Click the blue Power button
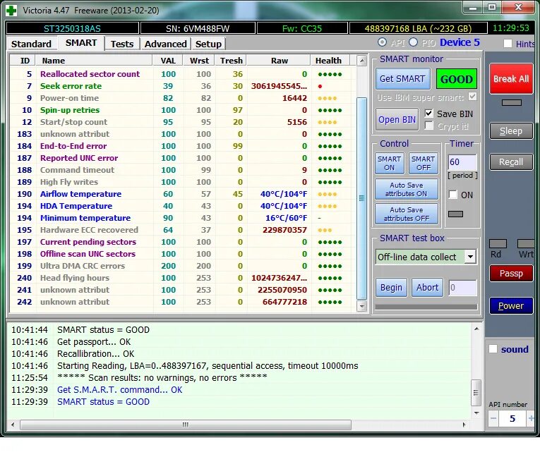The width and height of the screenshot is (540, 457). (511, 305)
